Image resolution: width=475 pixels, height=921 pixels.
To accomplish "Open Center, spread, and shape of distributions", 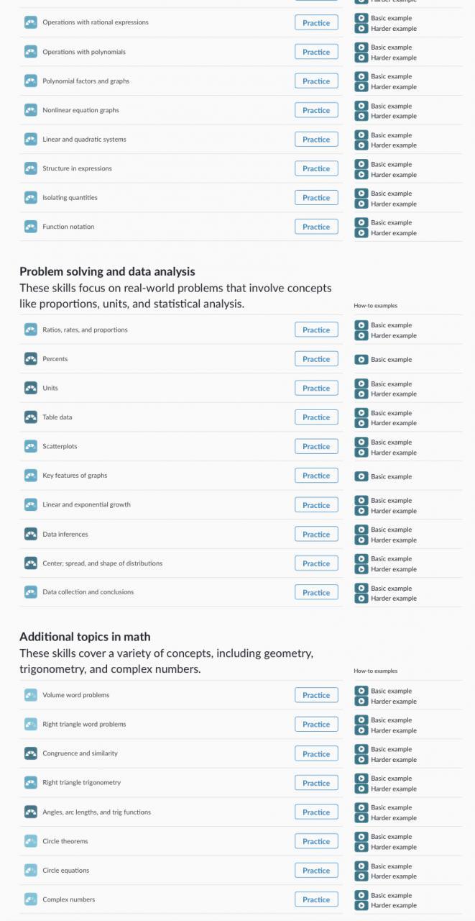I will [x=102, y=563].
